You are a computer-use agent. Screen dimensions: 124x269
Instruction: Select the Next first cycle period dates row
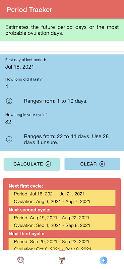pos(62,194)
